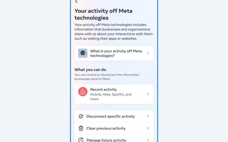Viewport: 228px width, 142px height.
Task: Open the Manage future activity label
Action: [106, 140]
